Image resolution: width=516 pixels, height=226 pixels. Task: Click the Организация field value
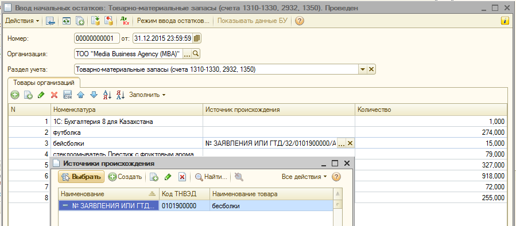pos(129,54)
